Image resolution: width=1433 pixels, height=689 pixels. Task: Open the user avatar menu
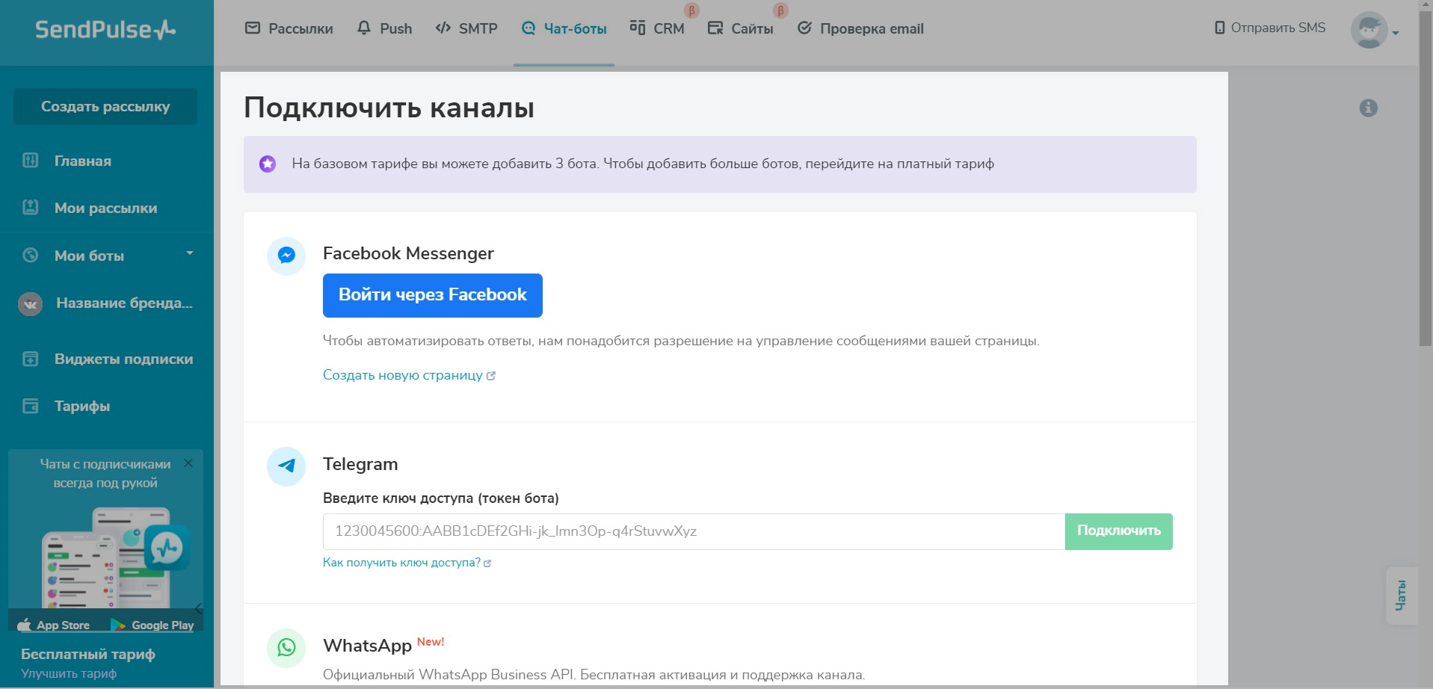pyautogui.click(x=1369, y=30)
